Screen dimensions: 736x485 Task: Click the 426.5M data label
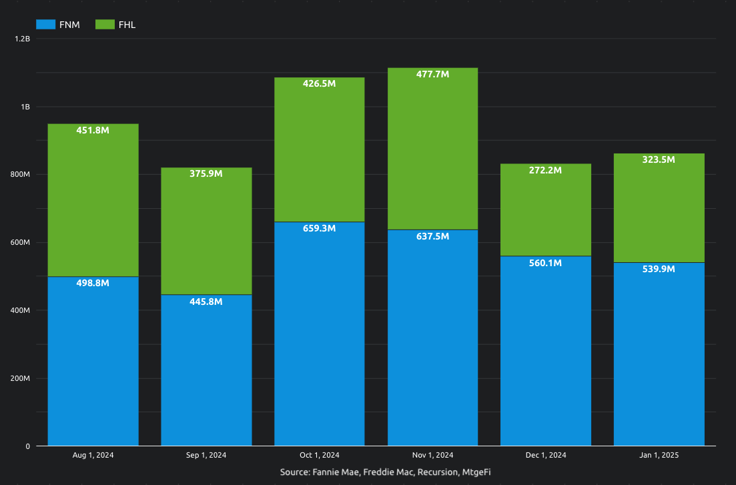(x=319, y=83)
